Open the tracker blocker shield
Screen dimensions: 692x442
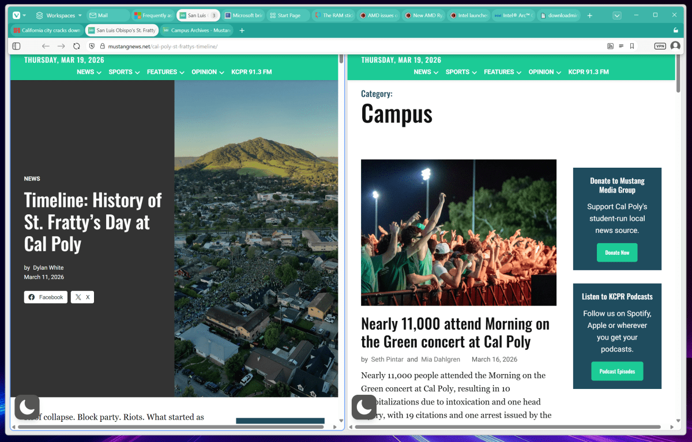(x=92, y=46)
